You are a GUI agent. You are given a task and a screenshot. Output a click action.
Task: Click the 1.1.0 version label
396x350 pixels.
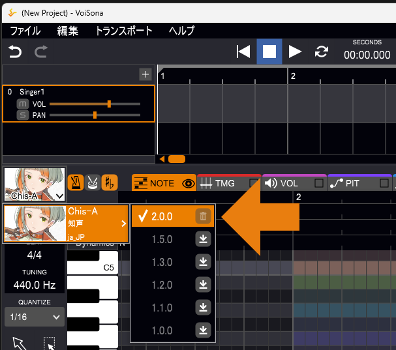point(162,308)
